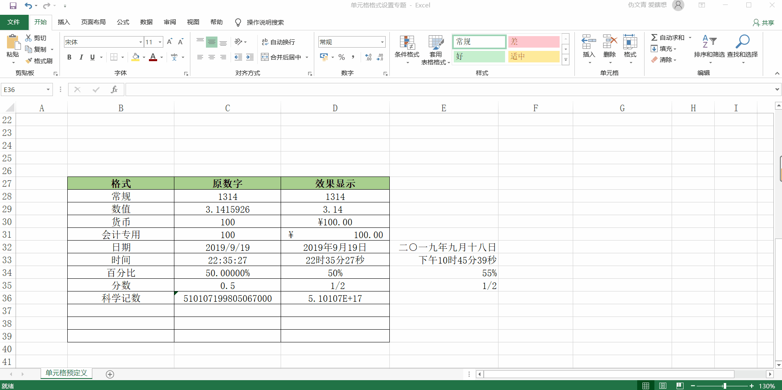Viewport: 782px width, 390px height.
Task: Toggle Bold formatting
Action: (69, 57)
